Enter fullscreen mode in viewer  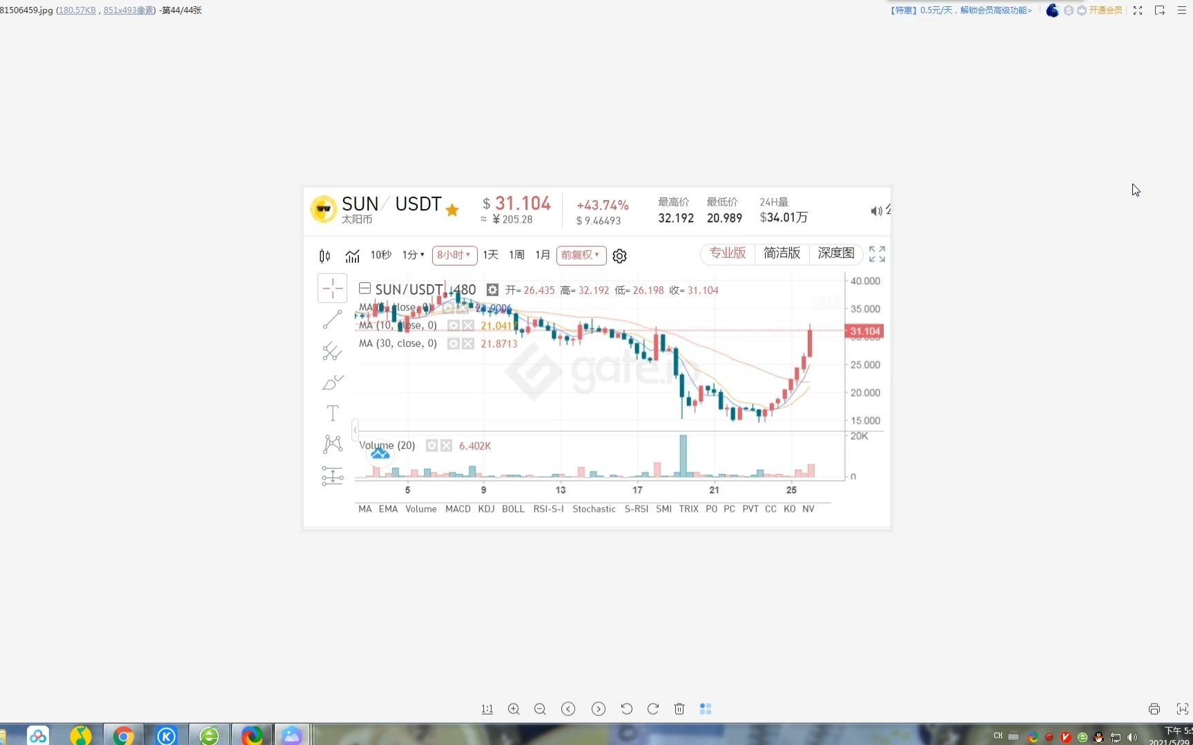[1138, 10]
